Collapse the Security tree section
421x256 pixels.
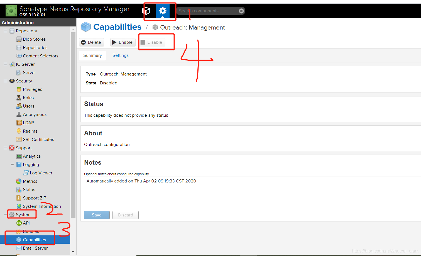coord(6,81)
